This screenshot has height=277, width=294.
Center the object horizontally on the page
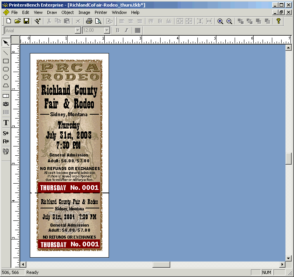pos(180,21)
